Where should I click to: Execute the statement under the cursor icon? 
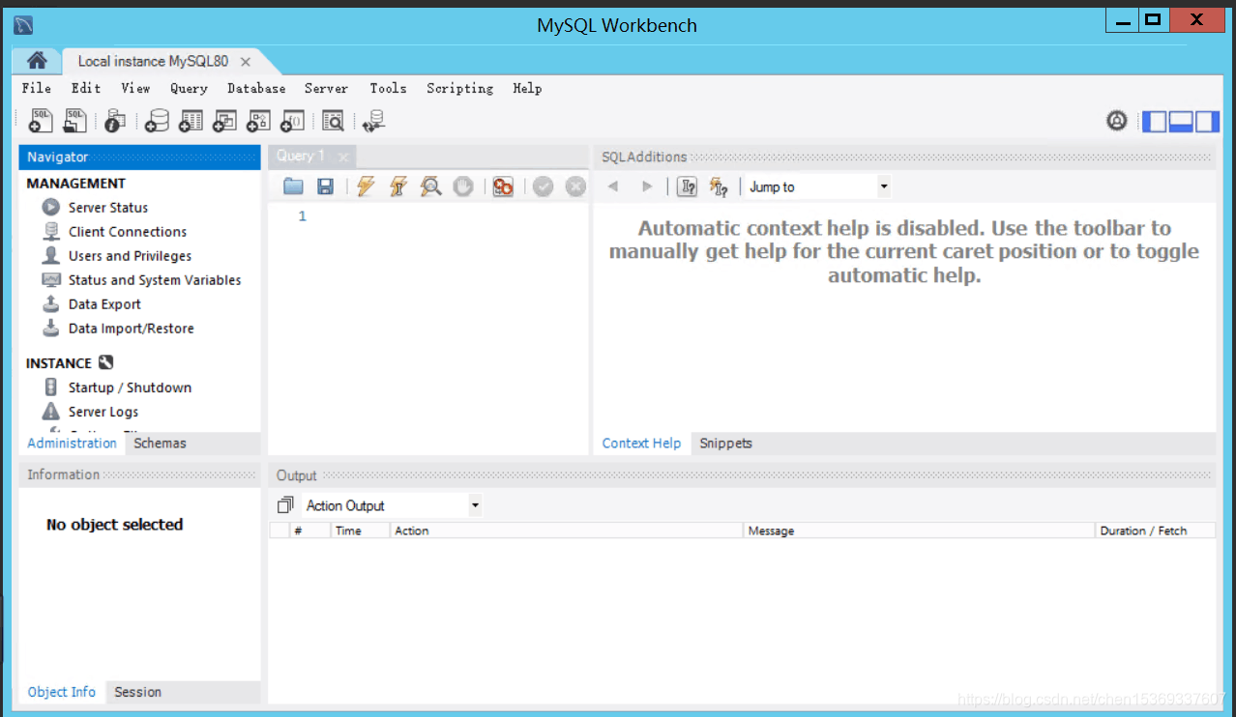click(397, 186)
